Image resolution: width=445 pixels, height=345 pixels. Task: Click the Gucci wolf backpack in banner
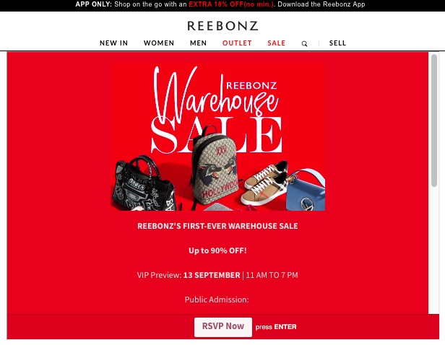coord(216,166)
